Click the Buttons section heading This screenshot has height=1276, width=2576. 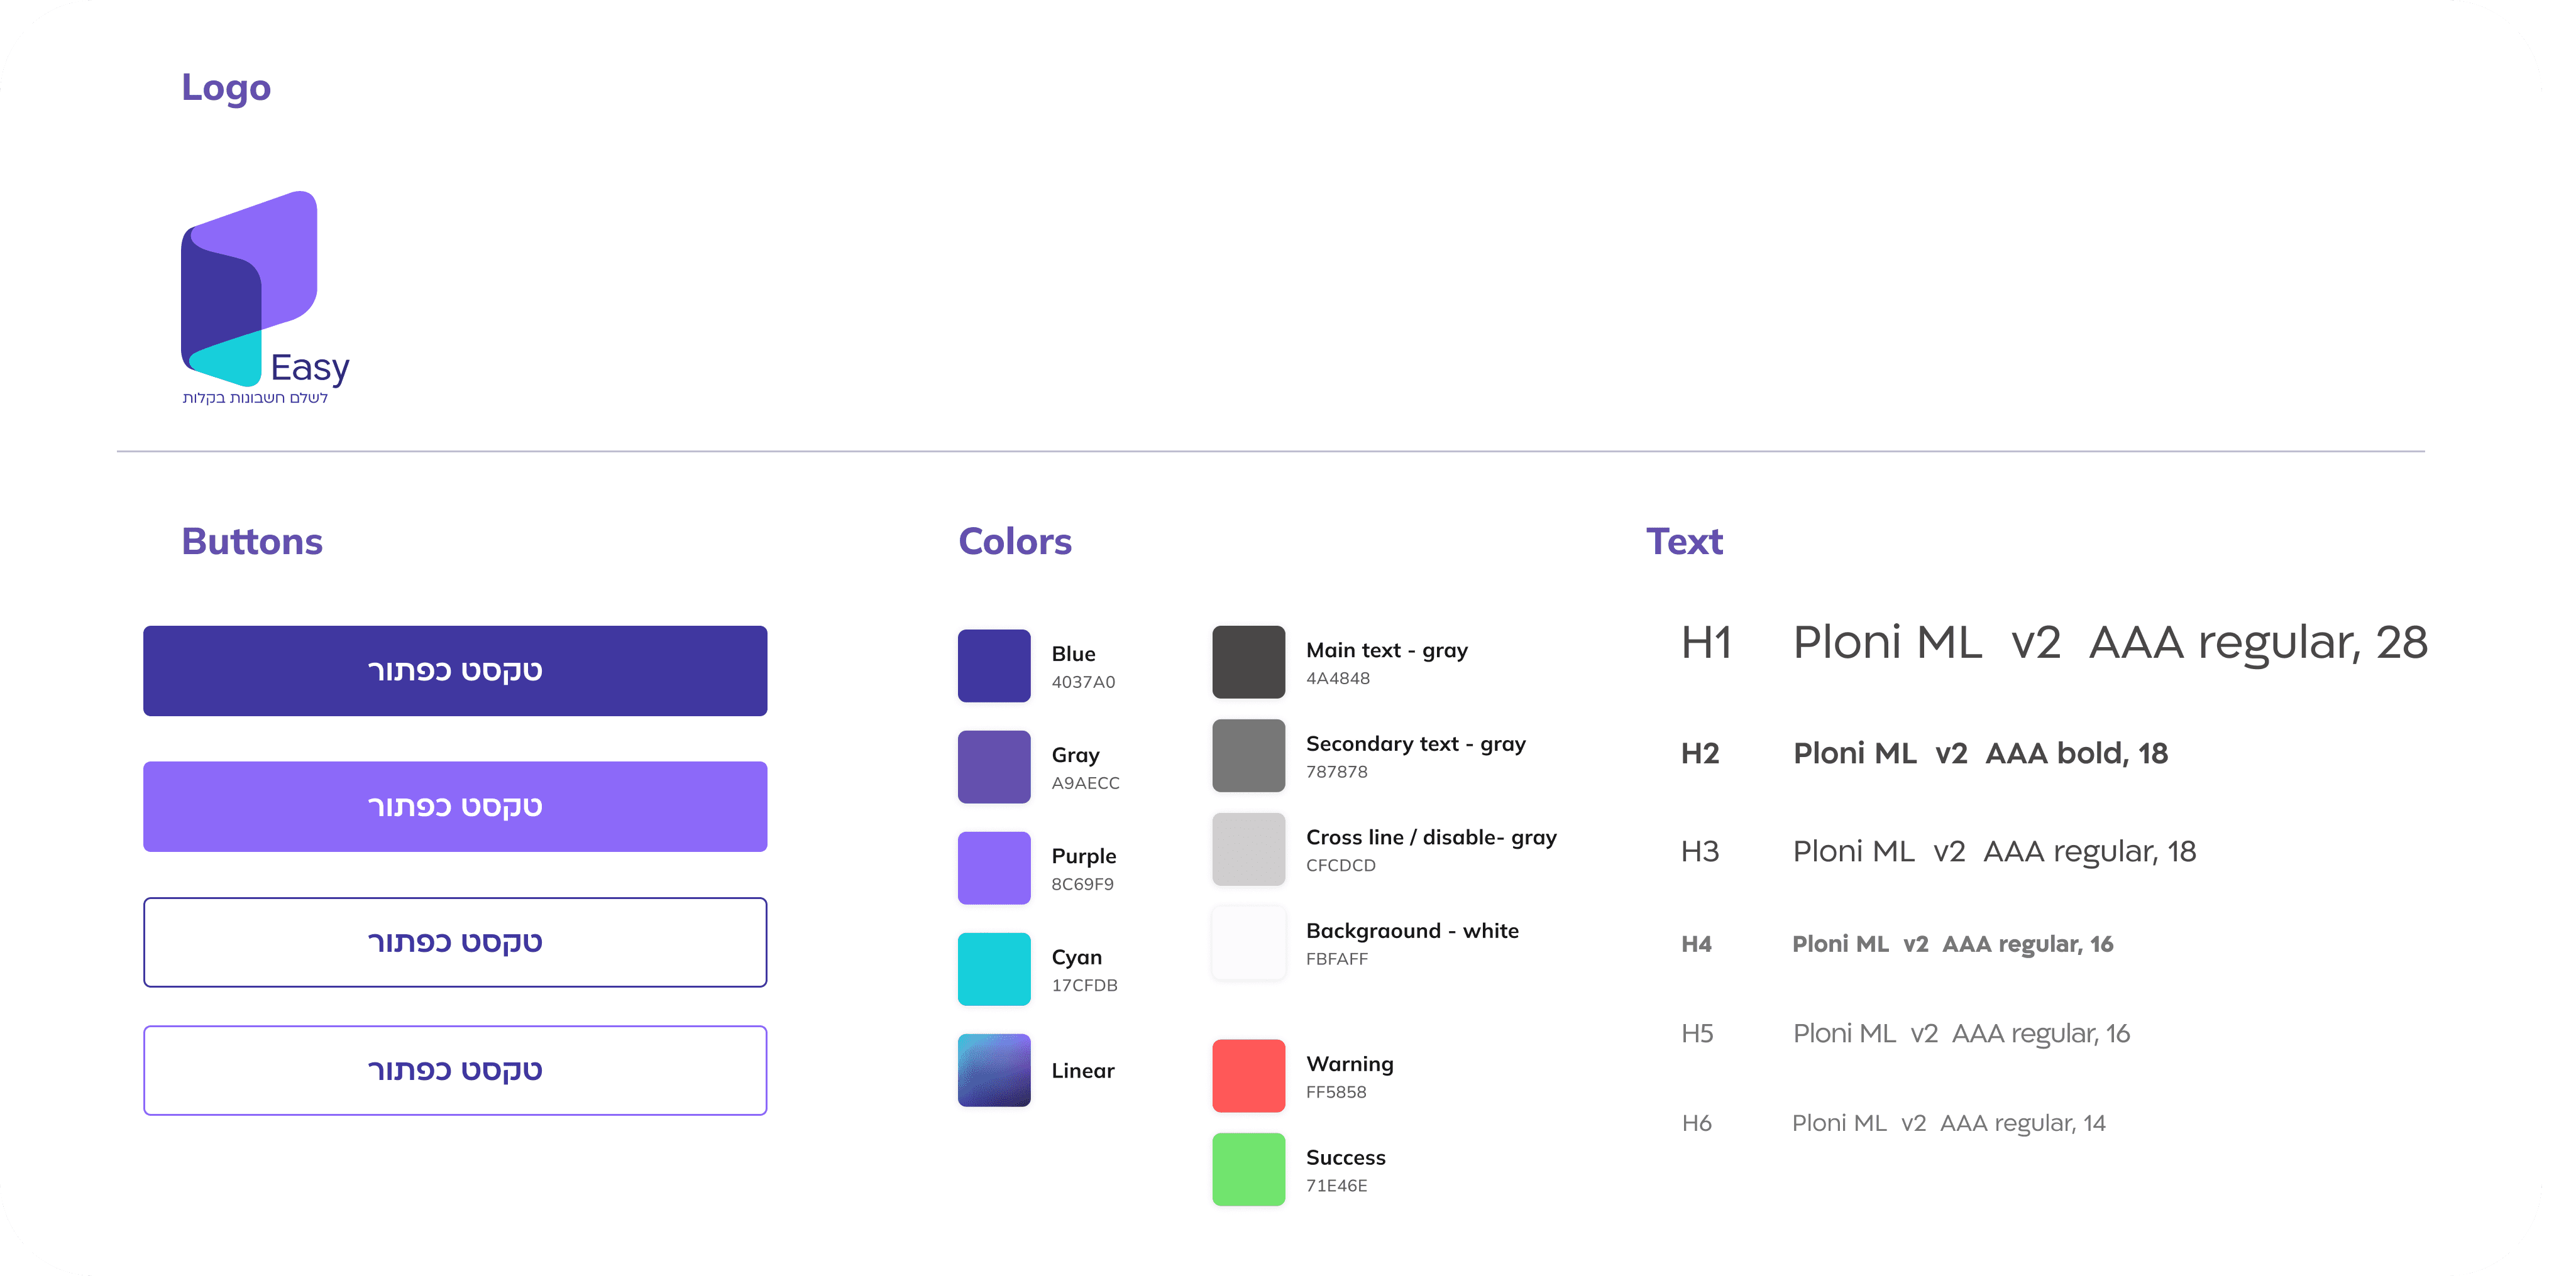click(x=252, y=540)
